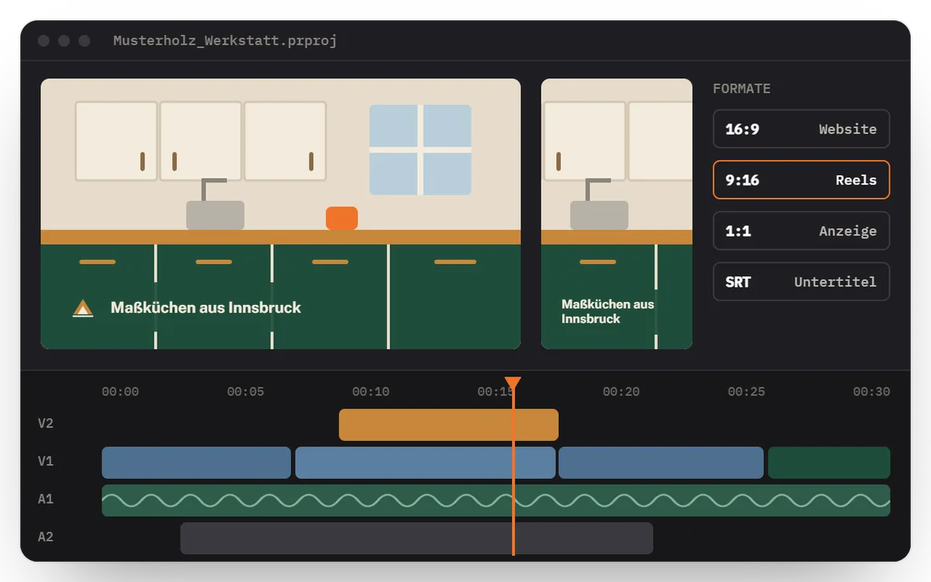931x582 pixels.
Task: Select the 16:9 Website format
Action: coord(801,129)
